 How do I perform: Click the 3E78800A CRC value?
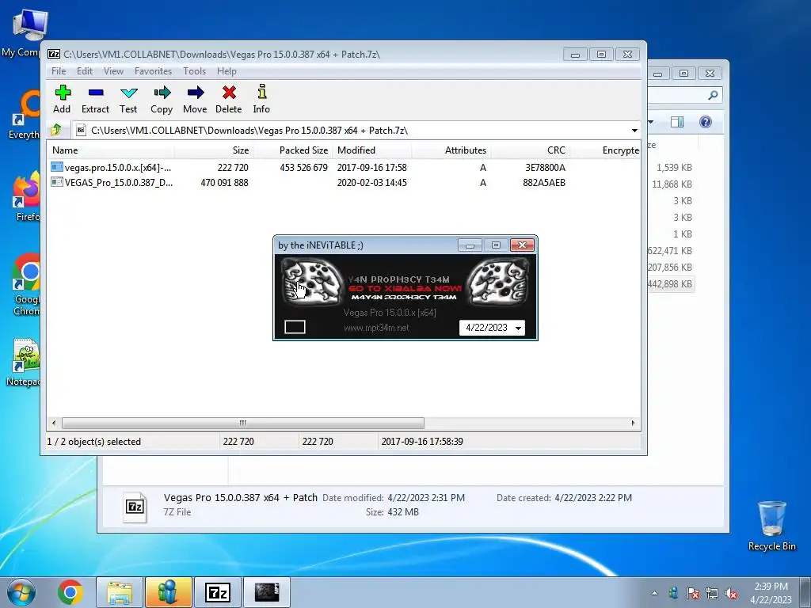(x=545, y=168)
